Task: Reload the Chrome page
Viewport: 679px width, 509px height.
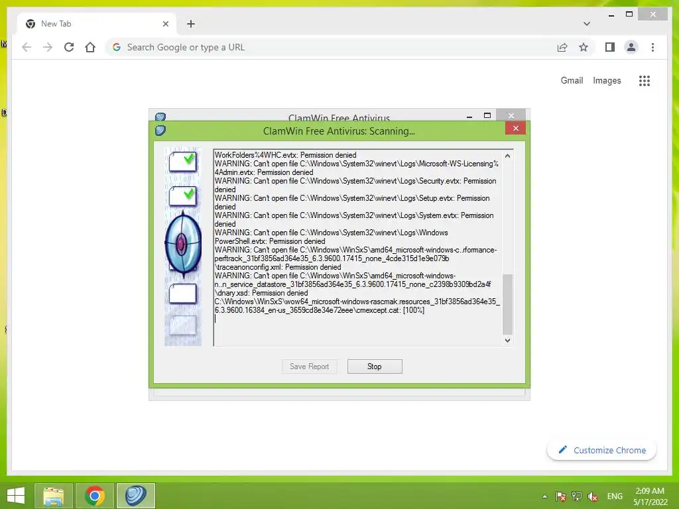Action: [x=69, y=47]
